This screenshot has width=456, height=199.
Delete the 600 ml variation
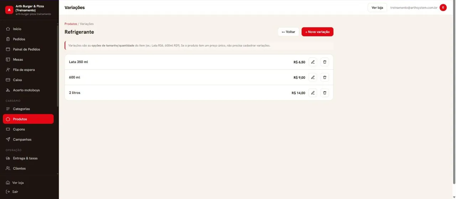[x=325, y=77]
